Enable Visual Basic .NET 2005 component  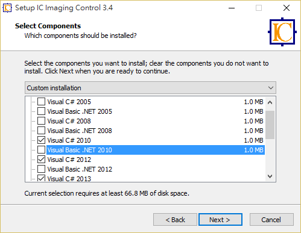(x=41, y=111)
